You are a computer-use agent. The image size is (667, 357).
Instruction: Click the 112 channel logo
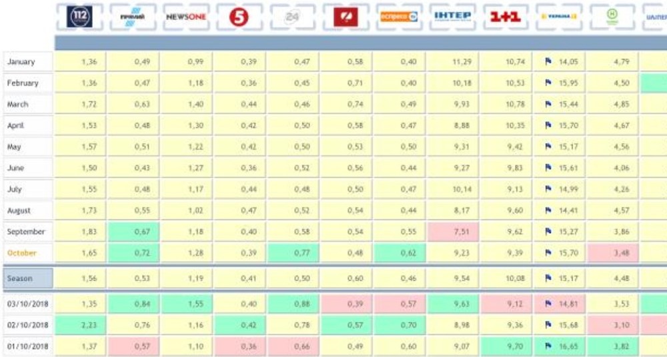(x=80, y=17)
